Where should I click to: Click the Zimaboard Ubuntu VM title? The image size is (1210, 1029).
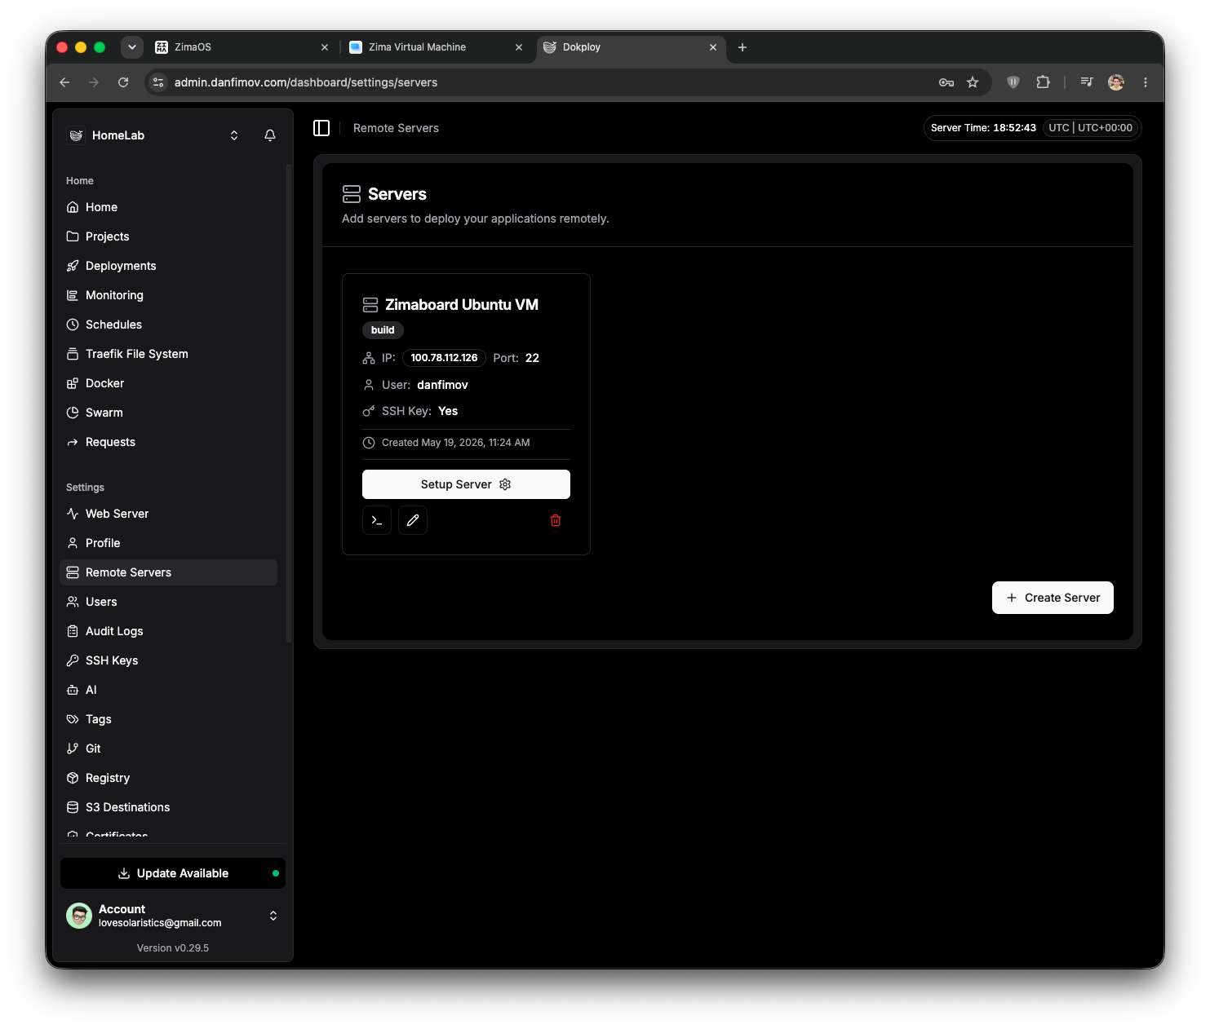click(462, 305)
